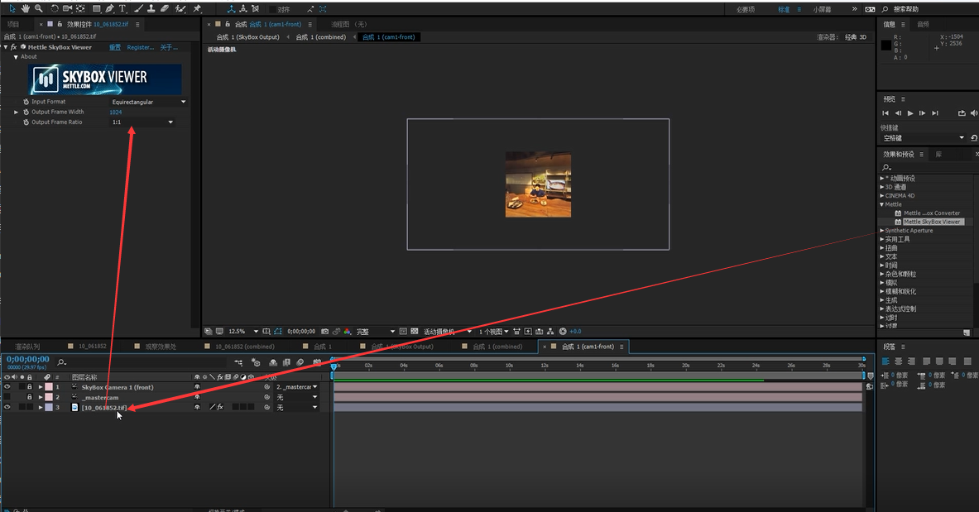Select 合成 1 (combined) breadcrumb
The height and width of the screenshot is (512, 979).
[x=320, y=37]
